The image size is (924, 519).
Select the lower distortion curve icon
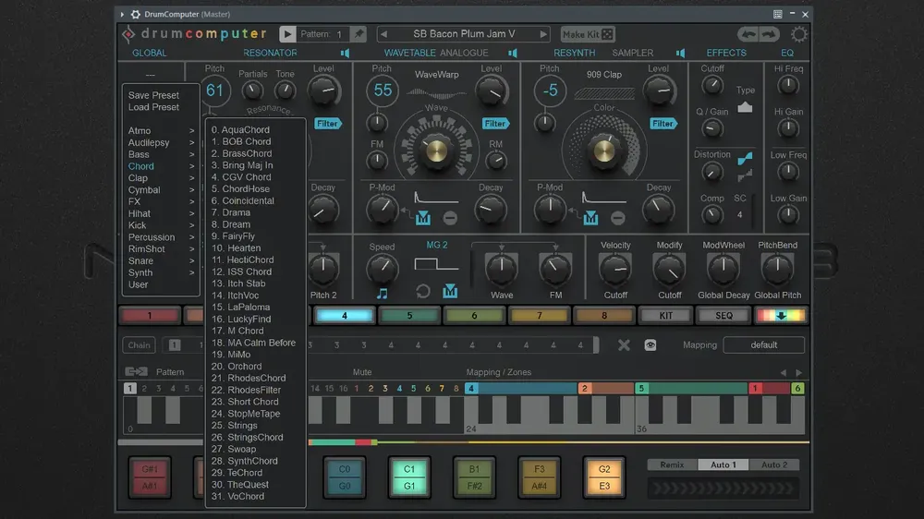tap(745, 175)
